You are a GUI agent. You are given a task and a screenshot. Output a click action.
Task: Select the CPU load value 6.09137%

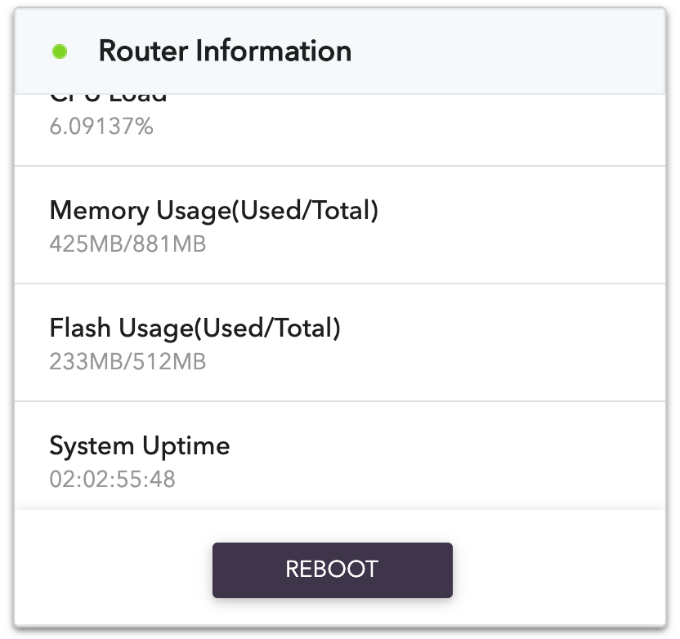pos(101,127)
